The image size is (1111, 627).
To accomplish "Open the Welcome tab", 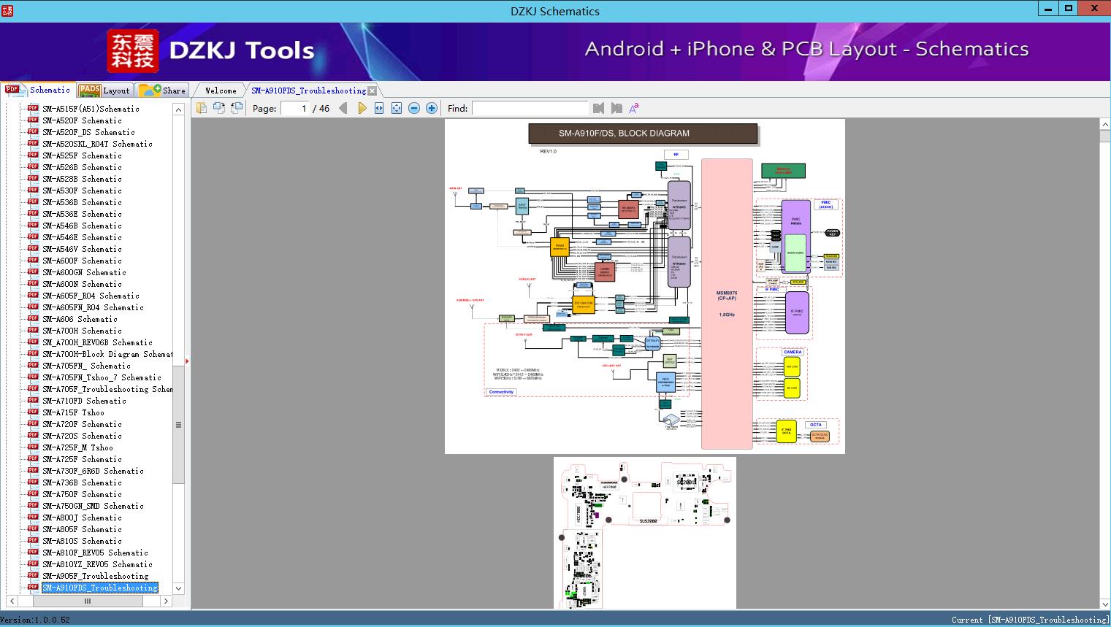I will [221, 91].
